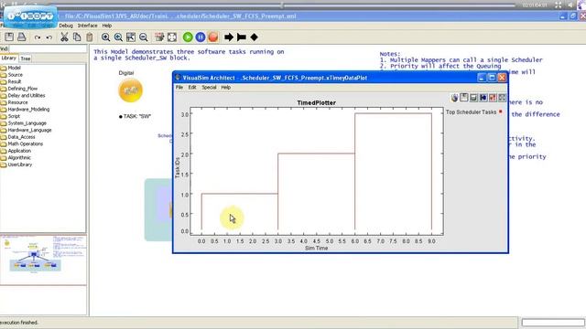This screenshot has height=329, width=586.
Task: Click the red format plot toolbar icon
Action: click(x=493, y=98)
